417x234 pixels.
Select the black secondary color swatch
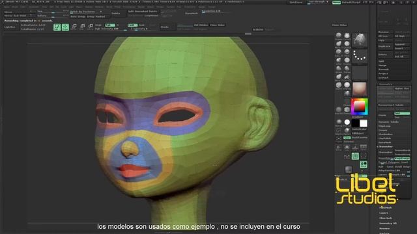(x=355, y=123)
